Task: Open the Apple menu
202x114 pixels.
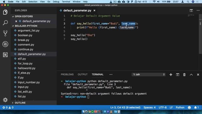Action: tap(4, 2)
